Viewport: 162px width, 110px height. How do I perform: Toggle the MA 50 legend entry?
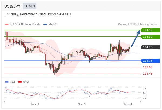(x=50, y=24)
